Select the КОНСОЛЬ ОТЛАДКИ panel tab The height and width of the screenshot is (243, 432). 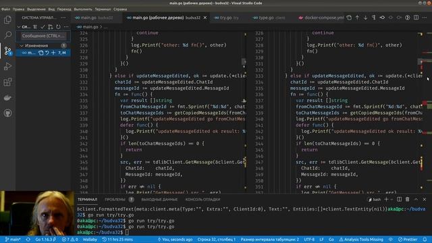202,200
